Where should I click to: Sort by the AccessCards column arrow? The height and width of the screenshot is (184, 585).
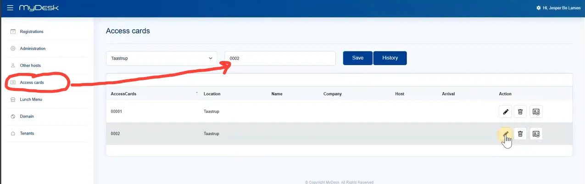[x=197, y=93]
